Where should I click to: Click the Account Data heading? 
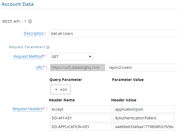coord(18,4)
